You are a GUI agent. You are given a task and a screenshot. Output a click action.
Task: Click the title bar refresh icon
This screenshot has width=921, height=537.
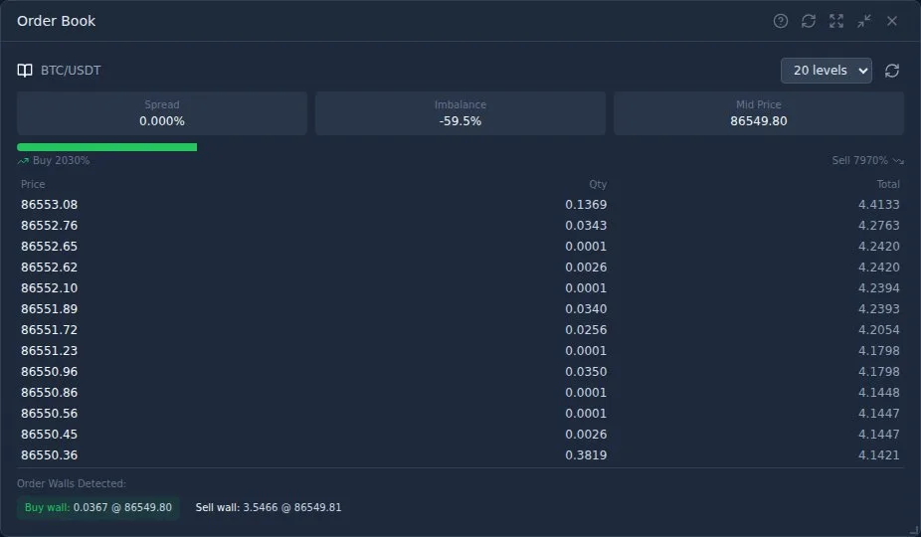(809, 21)
